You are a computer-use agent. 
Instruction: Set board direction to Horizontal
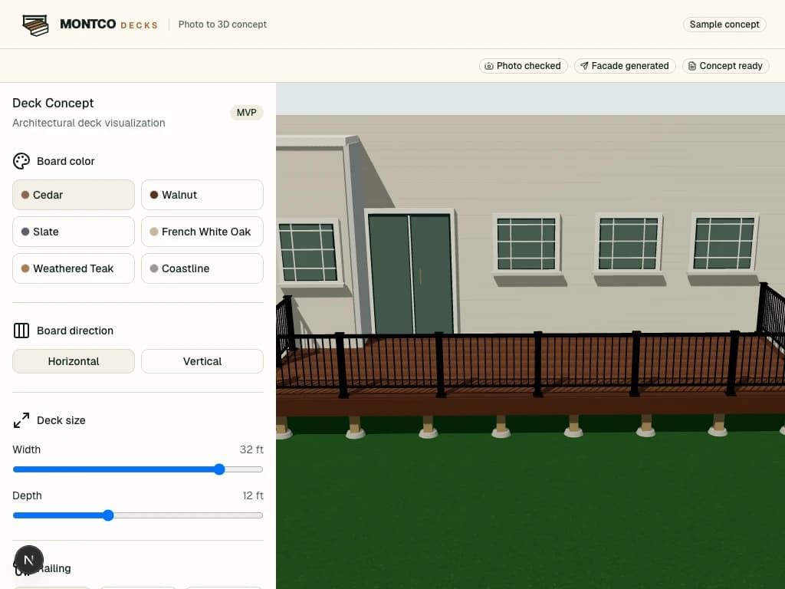(74, 361)
